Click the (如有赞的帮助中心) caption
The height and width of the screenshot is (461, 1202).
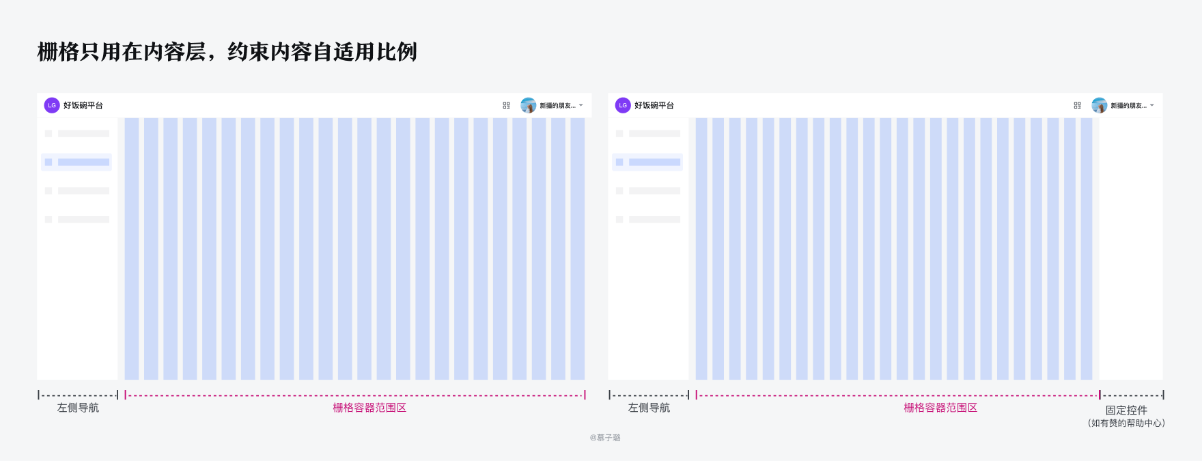pos(1126,423)
